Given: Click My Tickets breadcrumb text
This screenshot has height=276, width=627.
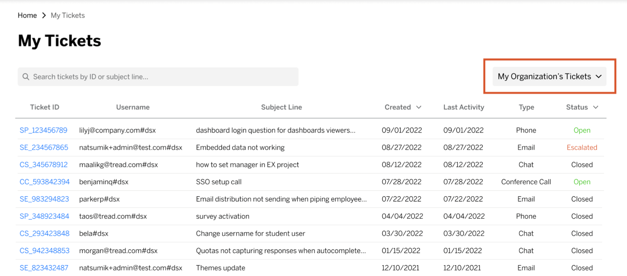Looking at the screenshot, I should 68,15.
